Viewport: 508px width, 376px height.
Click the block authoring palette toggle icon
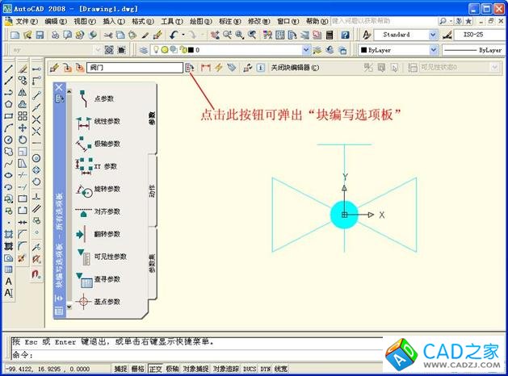pos(190,68)
